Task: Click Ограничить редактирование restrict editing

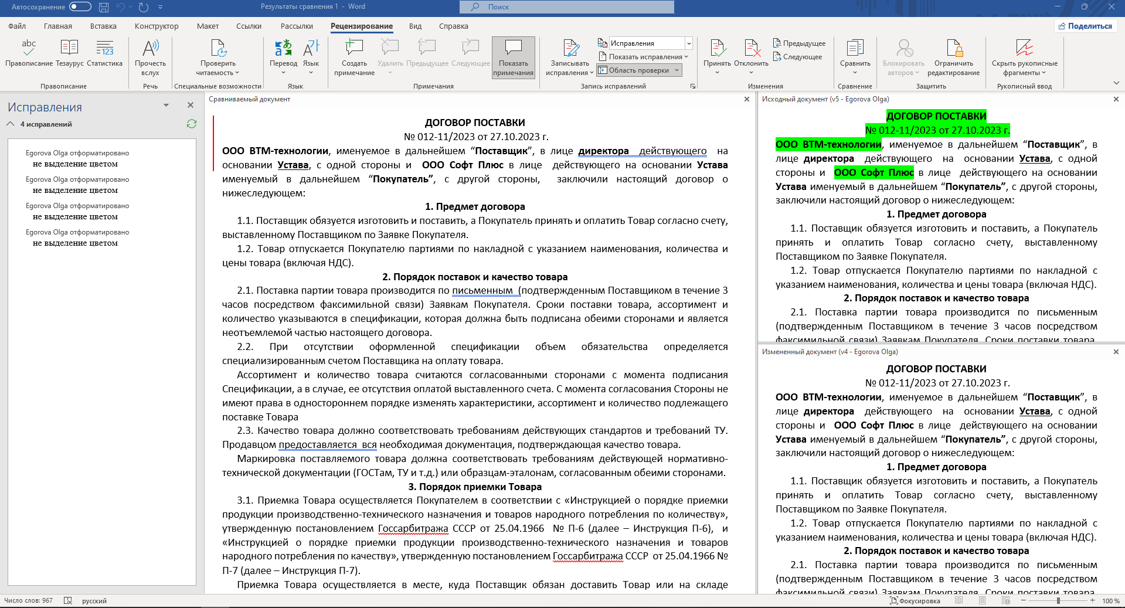Action: (953, 57)
